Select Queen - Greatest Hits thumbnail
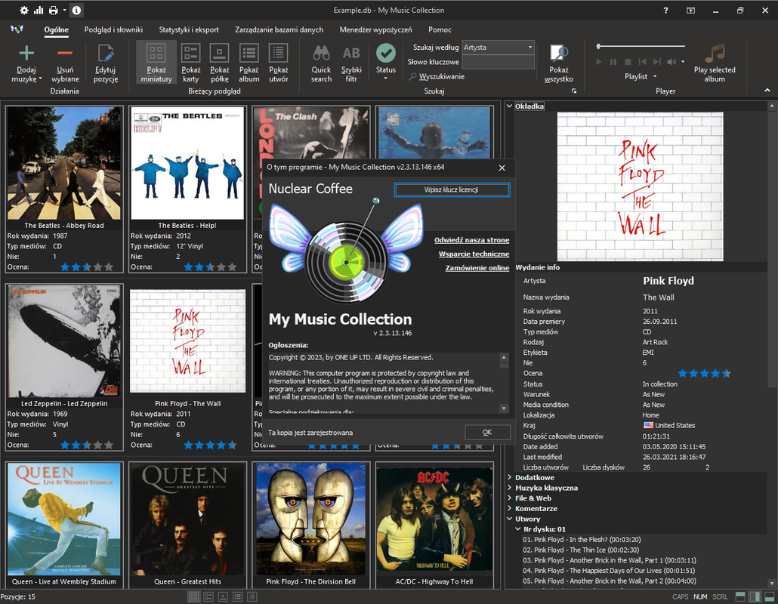 click(x=187, y=525)
